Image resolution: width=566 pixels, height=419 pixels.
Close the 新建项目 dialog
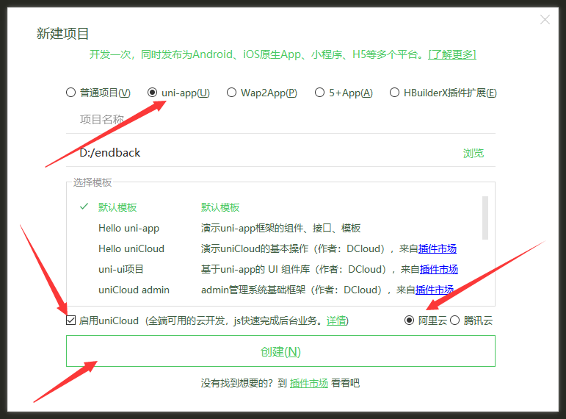coord(545,20)
